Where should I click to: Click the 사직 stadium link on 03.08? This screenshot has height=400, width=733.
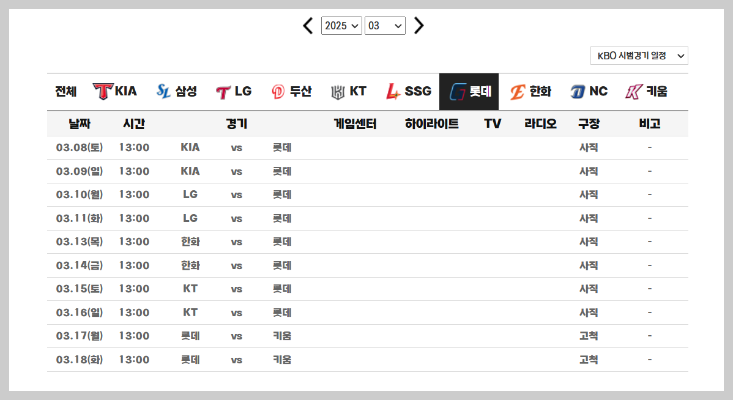(588, 147)
